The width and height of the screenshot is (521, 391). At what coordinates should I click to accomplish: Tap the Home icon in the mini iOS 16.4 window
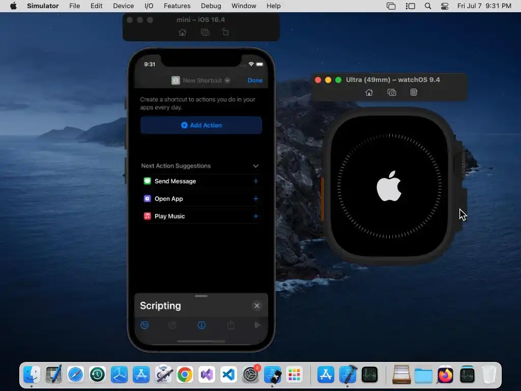coord(182,32)
